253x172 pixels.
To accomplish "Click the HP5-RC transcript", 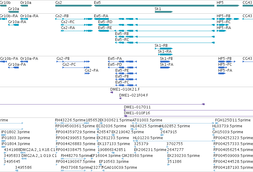I will point(223,25).
